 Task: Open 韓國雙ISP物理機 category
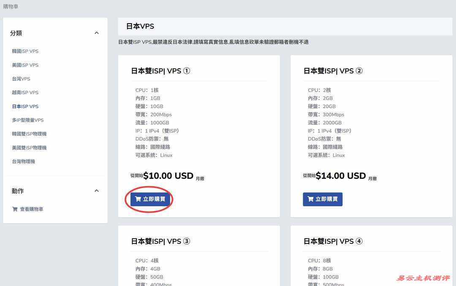tap(29, 134)
